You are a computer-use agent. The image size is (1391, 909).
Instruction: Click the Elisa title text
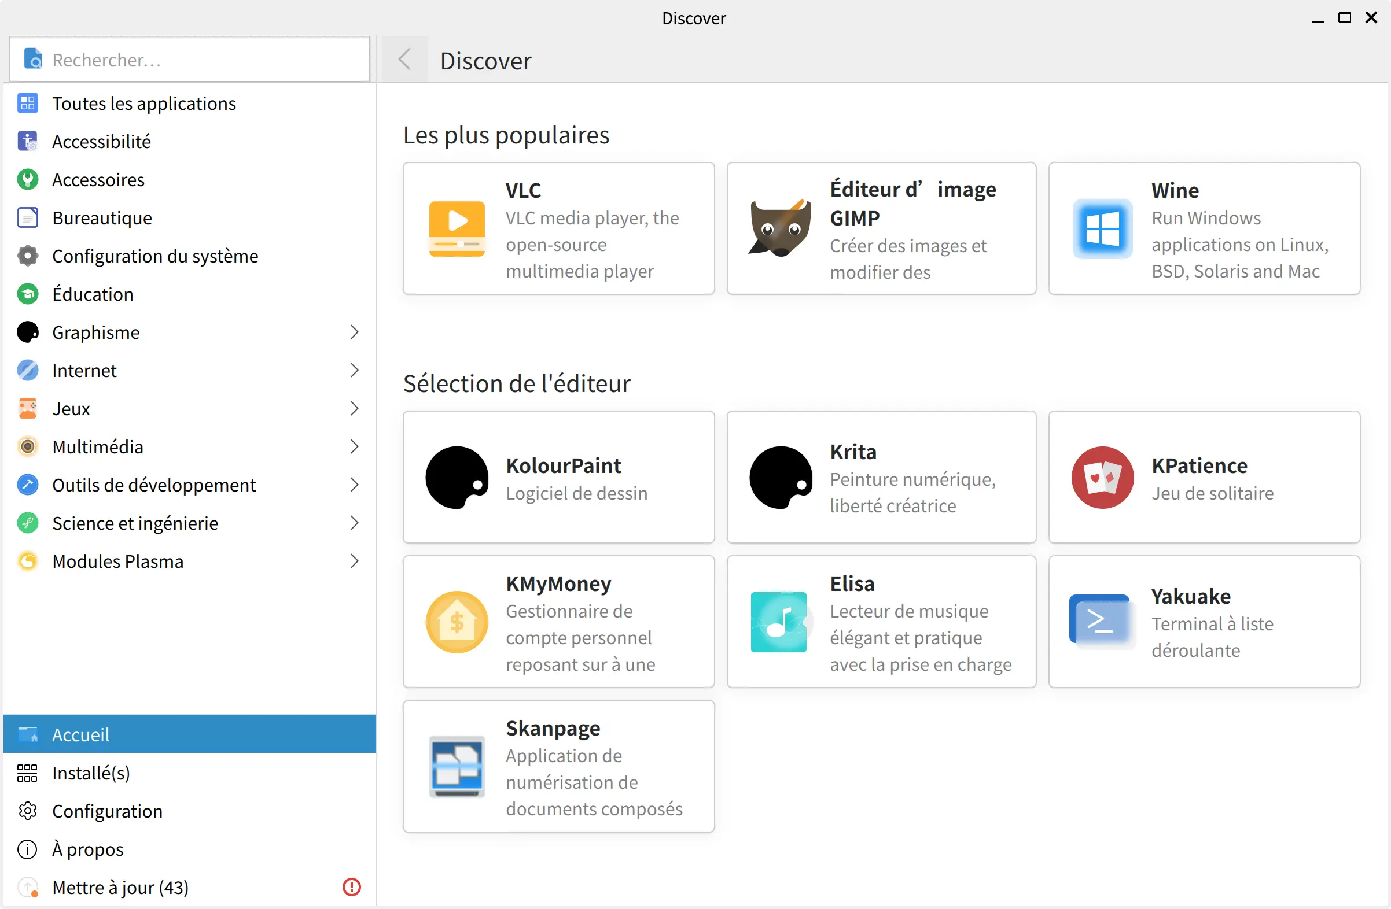(852, 583)
